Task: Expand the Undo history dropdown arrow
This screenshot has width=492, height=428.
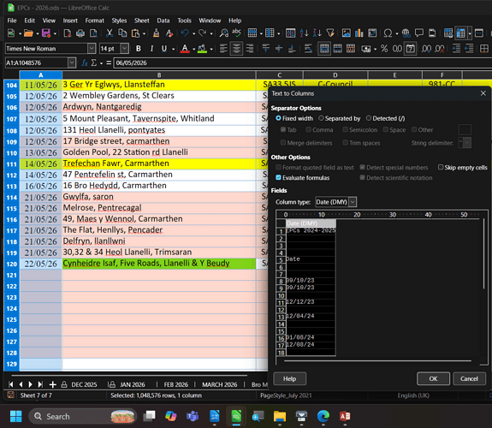Action: pyautogui.click(x=193, y=33)
